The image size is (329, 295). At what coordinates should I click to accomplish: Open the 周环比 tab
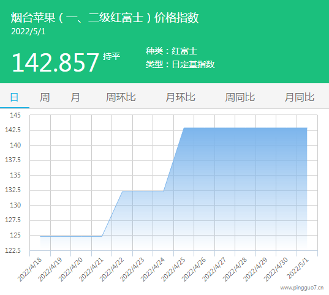click(121, 97)
